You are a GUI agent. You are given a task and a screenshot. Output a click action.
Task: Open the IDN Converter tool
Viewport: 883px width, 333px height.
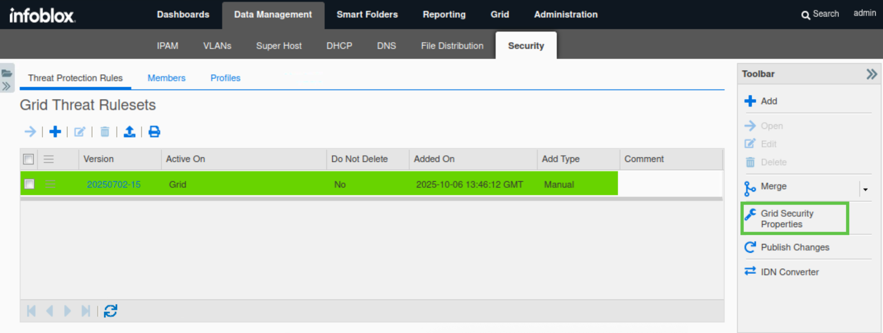click(x=789, y=272)
